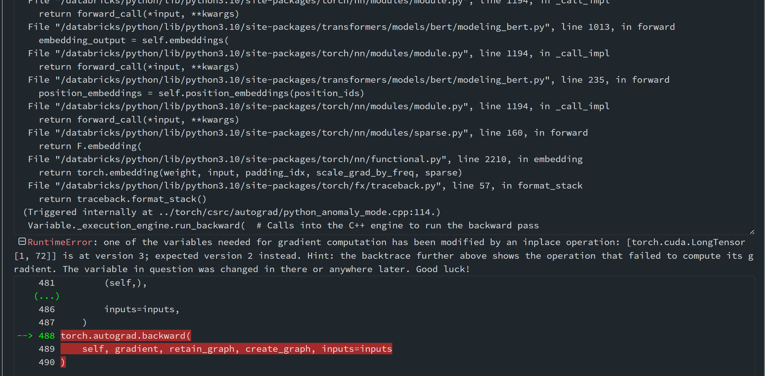The width and height of the screenshot is (765, 376).
Task: Collapse the RuntimeError message using the minus icon
Action: click(x=22, y=242)
